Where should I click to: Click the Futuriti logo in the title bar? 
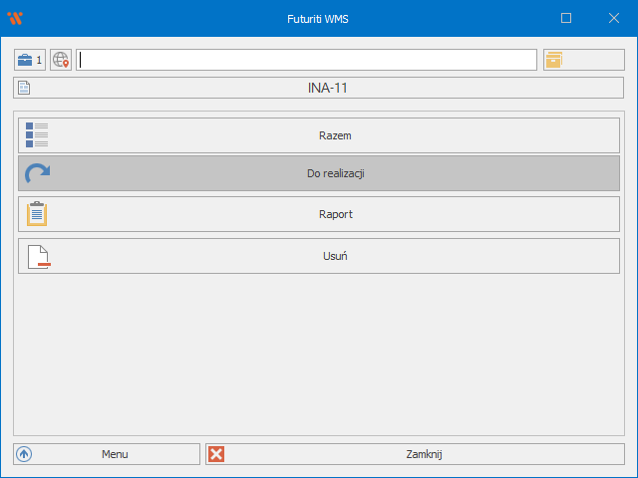pyautogui.click(x=14, y=18)
